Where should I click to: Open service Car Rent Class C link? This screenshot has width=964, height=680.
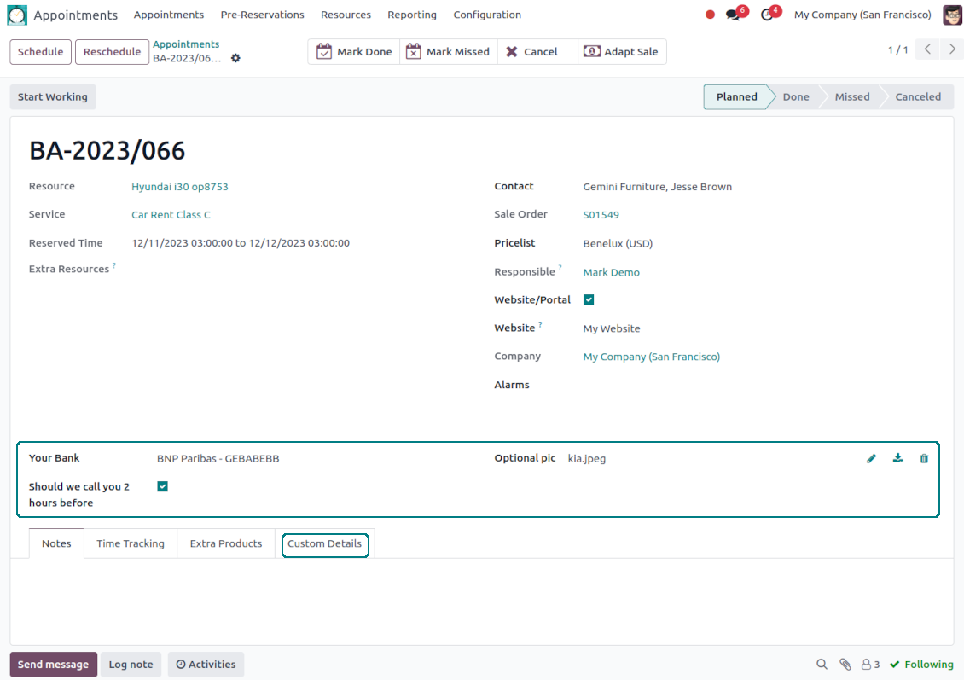click(171, 215)
